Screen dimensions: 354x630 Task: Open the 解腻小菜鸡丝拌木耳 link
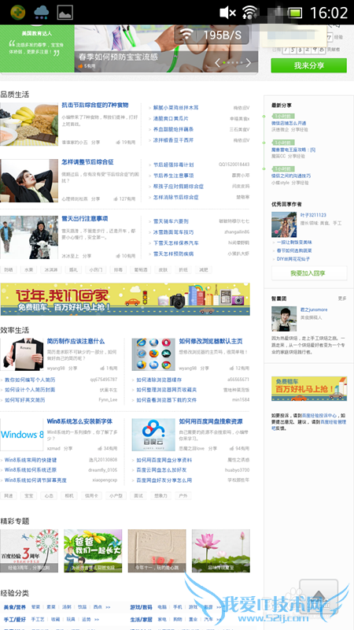coord(175,108)
